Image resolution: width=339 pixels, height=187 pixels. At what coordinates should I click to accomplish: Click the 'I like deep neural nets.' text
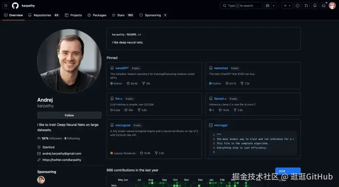[127, 42]
